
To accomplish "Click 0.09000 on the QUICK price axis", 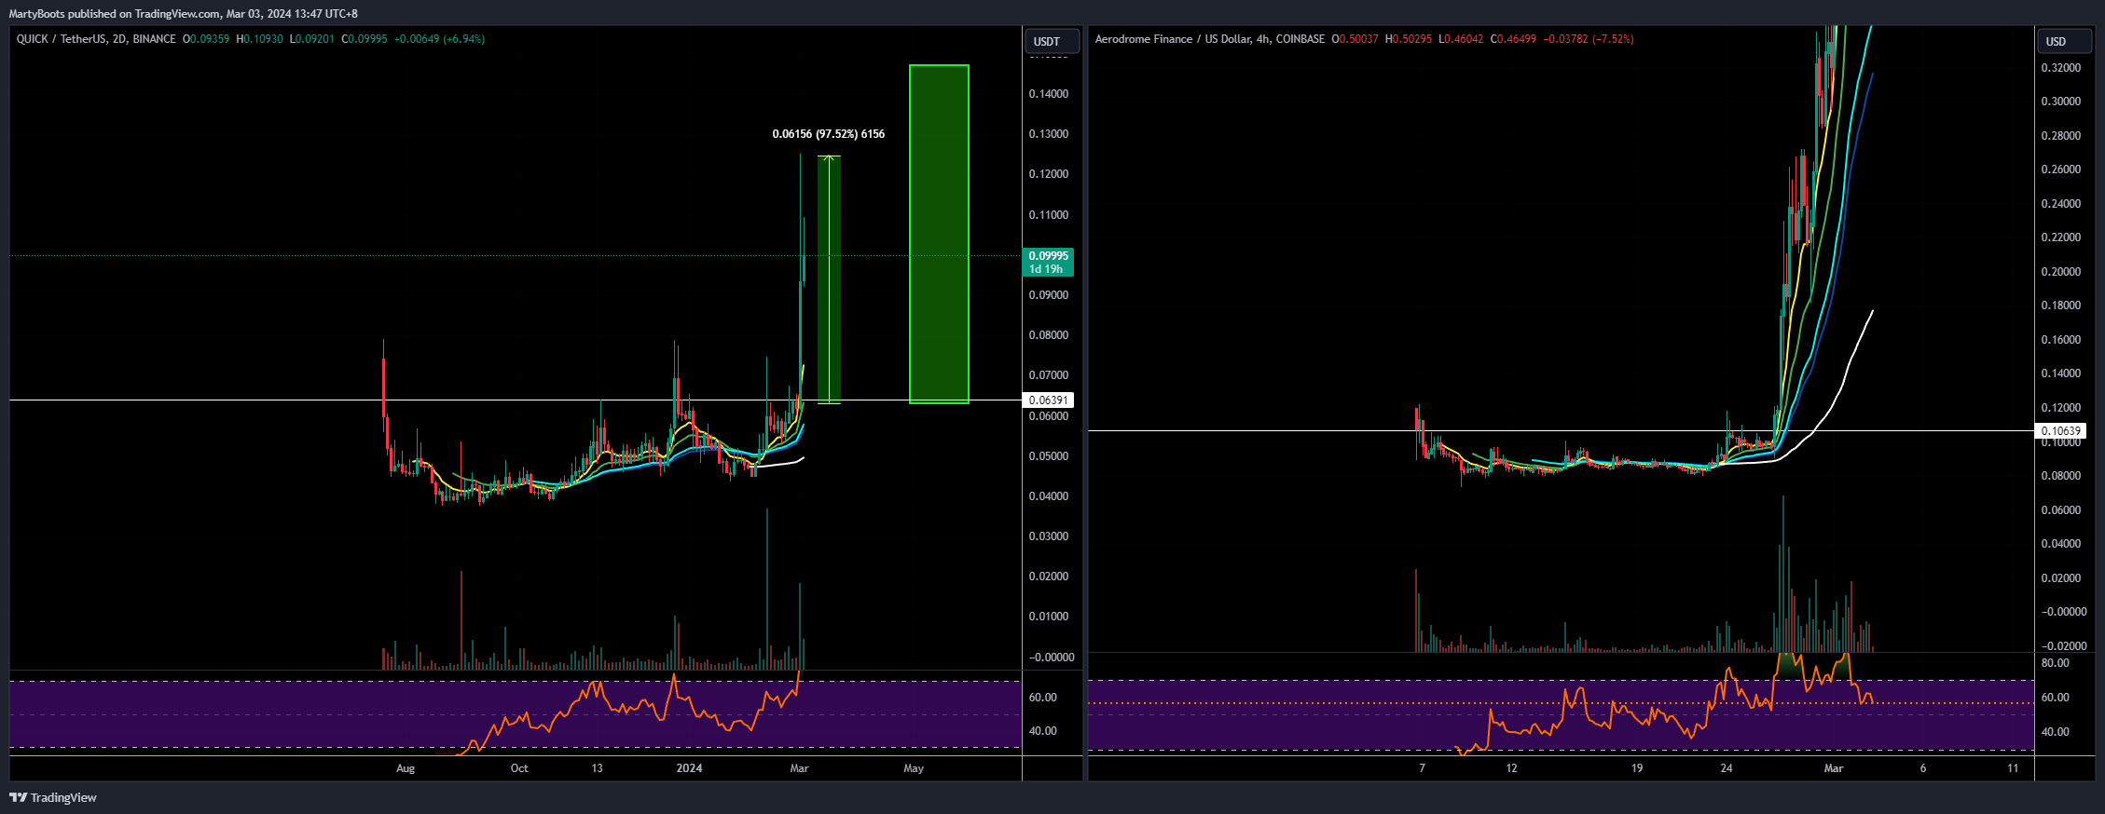I will tap(1049, 295).
